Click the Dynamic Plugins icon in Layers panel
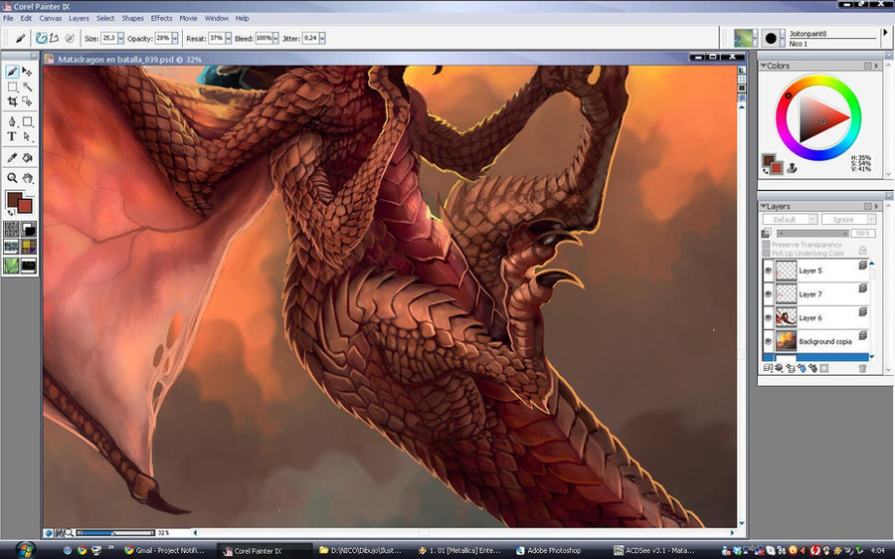This screenshot has height=559, width=895. click(779, 368)
